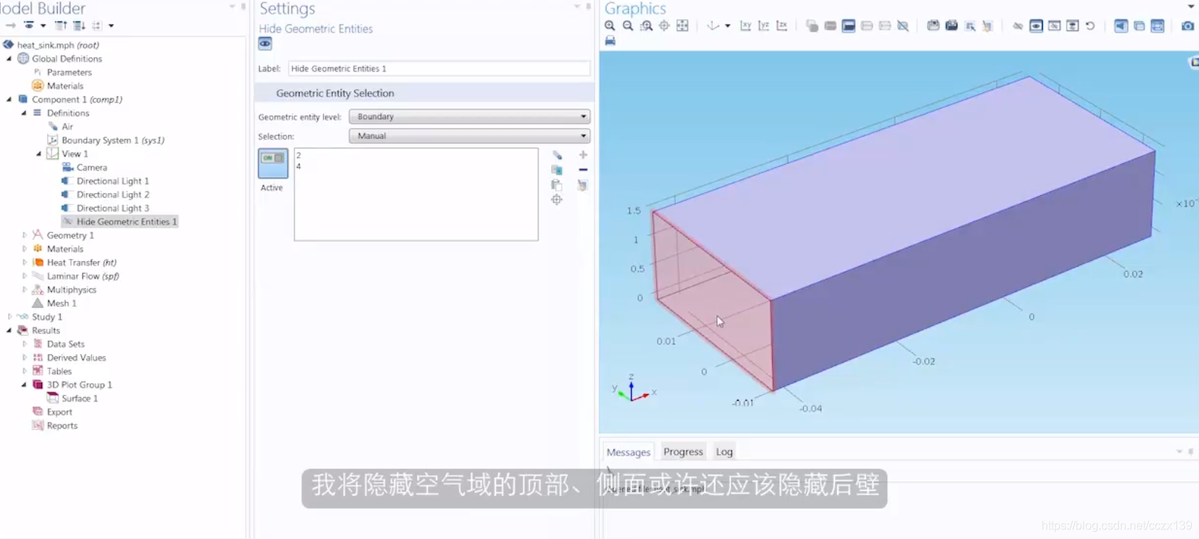Select heat_sink.mph root node
Screen dimensions: 1199x539
[x=58, y=45]
